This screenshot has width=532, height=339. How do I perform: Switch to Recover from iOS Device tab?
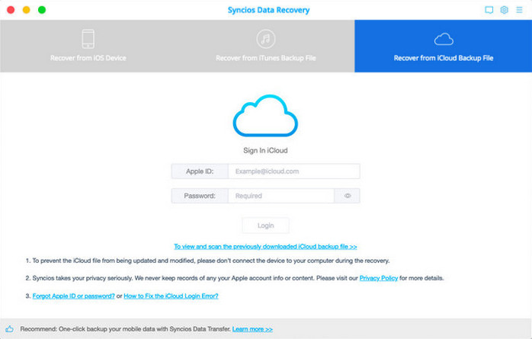[x=88, y=46]
